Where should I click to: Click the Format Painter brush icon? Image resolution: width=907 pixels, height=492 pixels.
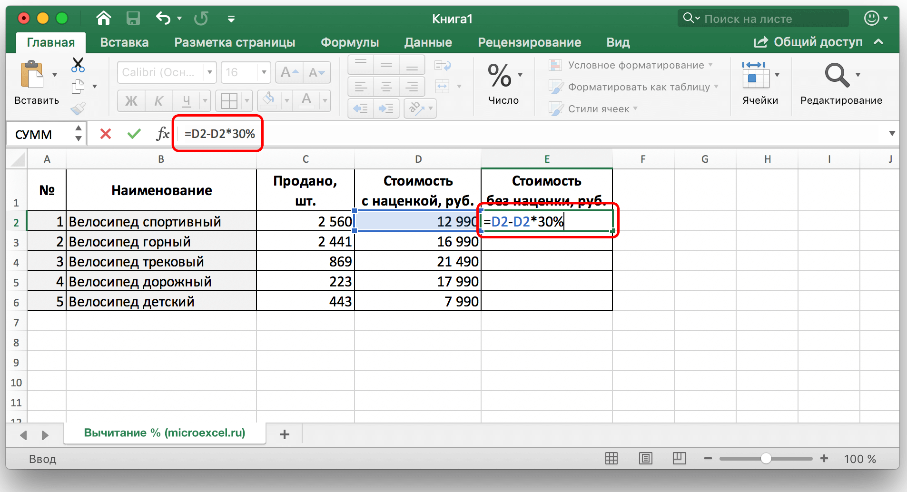[x=78, y=109]
